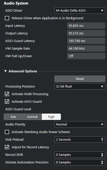Open the Audio Priority dropdown
Screen dimensions: 107x170
click(x=80, y=124)
